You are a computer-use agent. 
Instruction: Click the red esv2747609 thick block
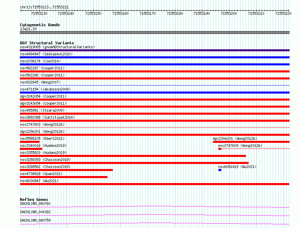pos(220,149)
